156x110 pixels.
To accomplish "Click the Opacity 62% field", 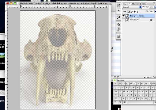I will pyautogui.click(x=152, y=7).
